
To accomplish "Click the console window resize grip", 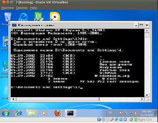I will click(148, 100).
